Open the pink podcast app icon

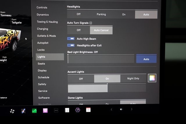click(x=45, y=110)
